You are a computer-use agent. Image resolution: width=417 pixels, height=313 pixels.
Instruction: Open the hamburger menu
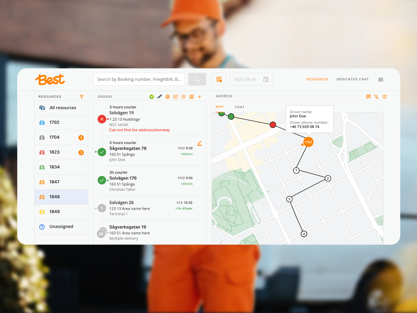[x=381, y=79]
